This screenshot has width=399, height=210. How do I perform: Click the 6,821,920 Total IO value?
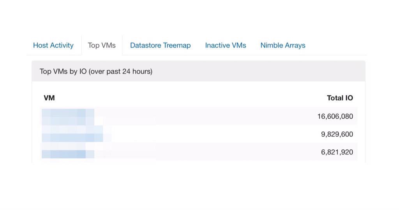coord(337,152)
